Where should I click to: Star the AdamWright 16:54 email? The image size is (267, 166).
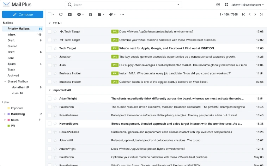(x=55, y=98)
